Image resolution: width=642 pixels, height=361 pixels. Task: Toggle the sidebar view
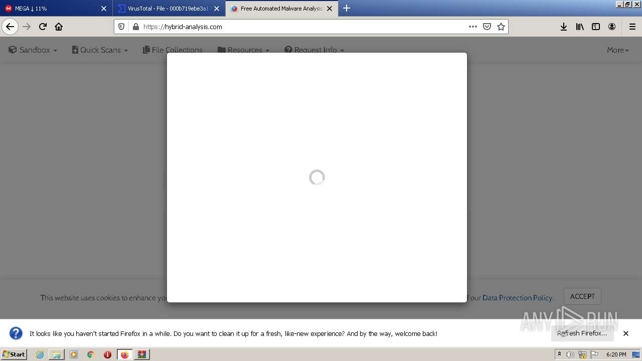(596, 27)
